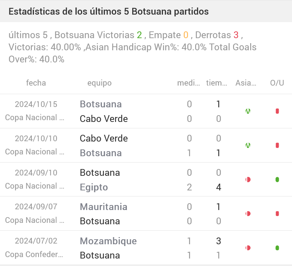This screenshot has height=266, width=292.
Task: Click red O/U icon for 2024/10/10 match
Action: [277, 145]
